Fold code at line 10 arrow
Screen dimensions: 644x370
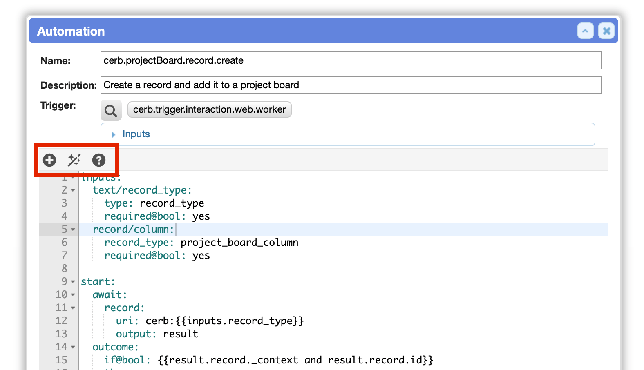pyautogui.click(x=73, y=295)
